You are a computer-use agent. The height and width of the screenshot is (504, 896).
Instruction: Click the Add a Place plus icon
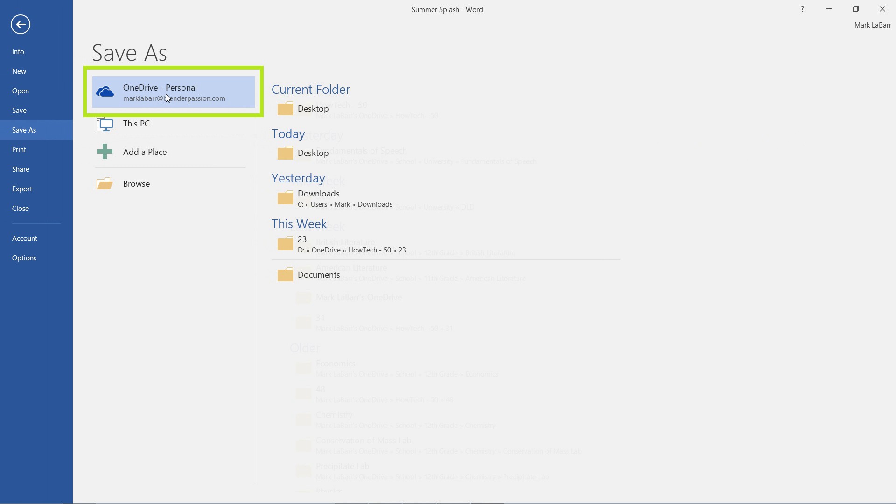click(x=104, y=151)
